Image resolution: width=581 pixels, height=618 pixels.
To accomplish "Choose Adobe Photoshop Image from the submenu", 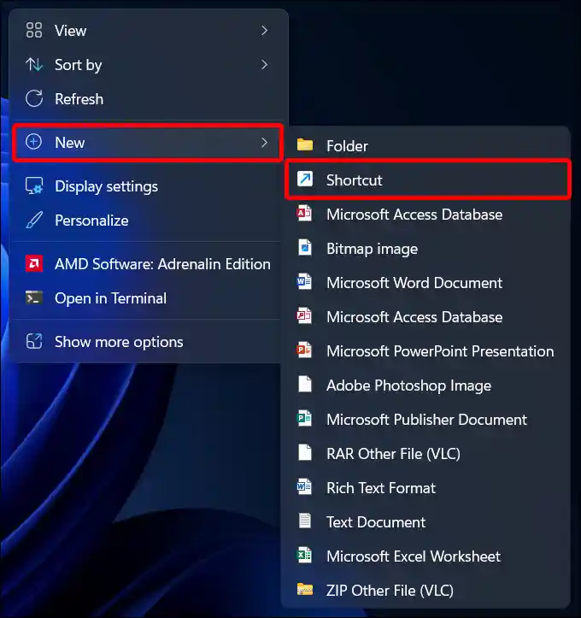I will pyautogui.click(x=425, y=385).
